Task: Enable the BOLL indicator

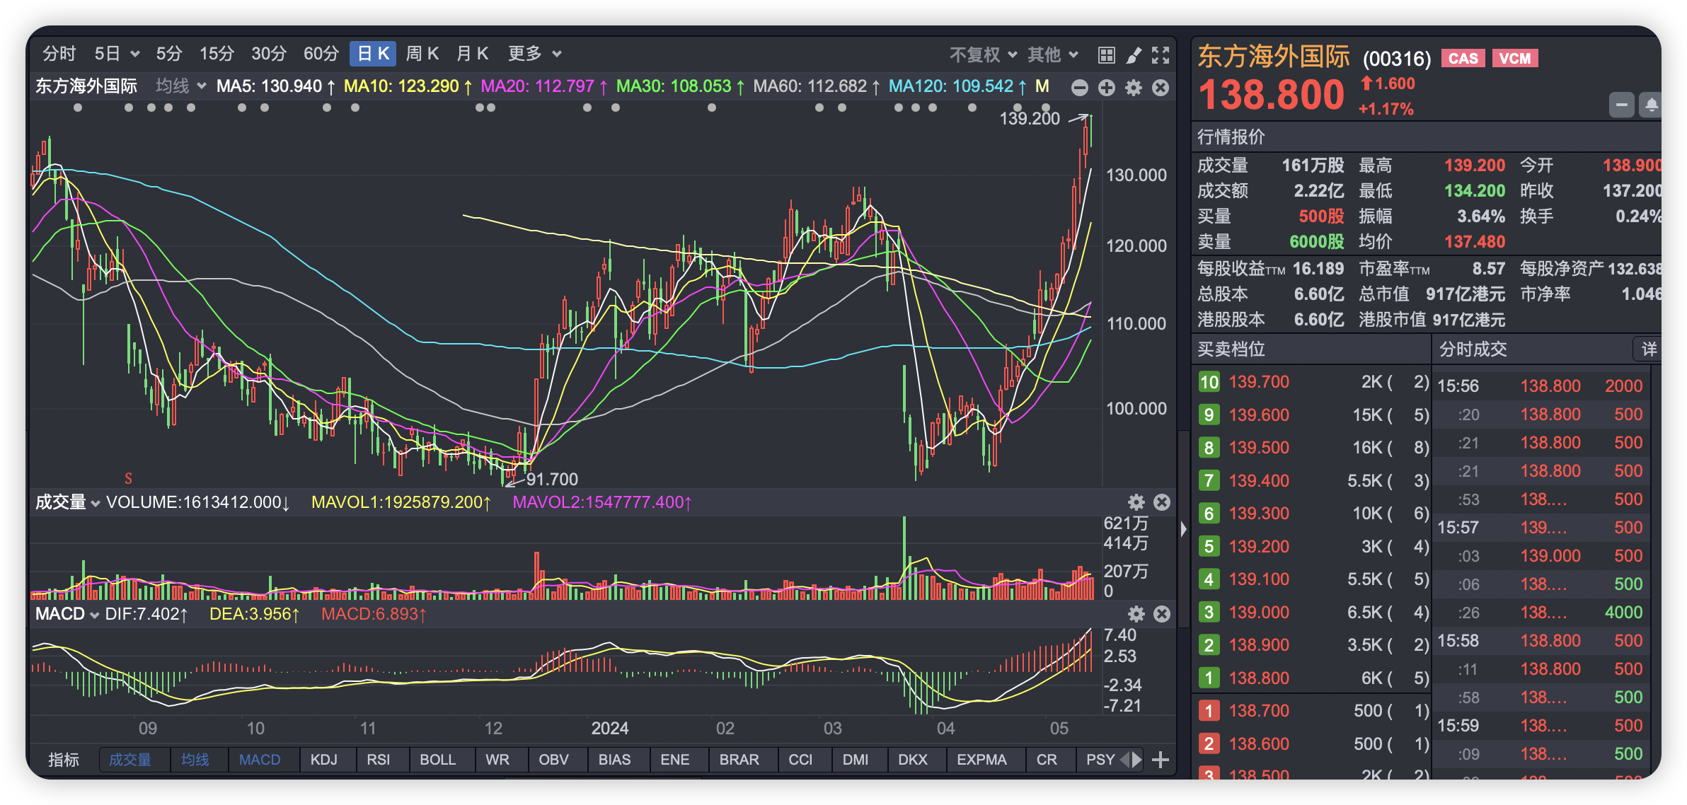Action: 438,760
